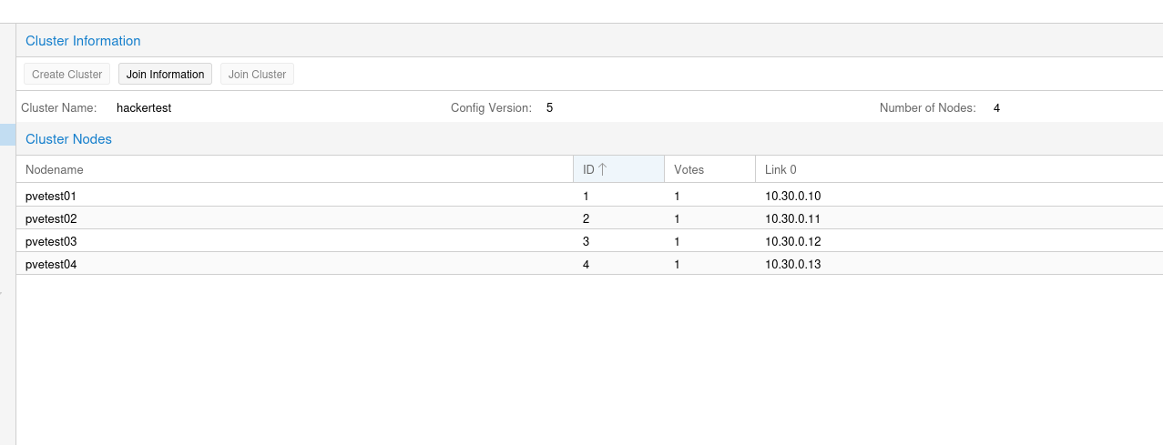This screenshot has height=445, width=1163.
Task: Click the 10.30.0.10 link address cell
Action: tap(793, 196)
